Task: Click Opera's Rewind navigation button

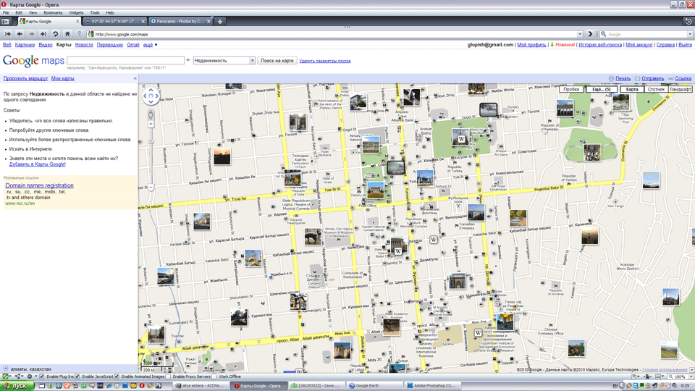Action: 8,34
